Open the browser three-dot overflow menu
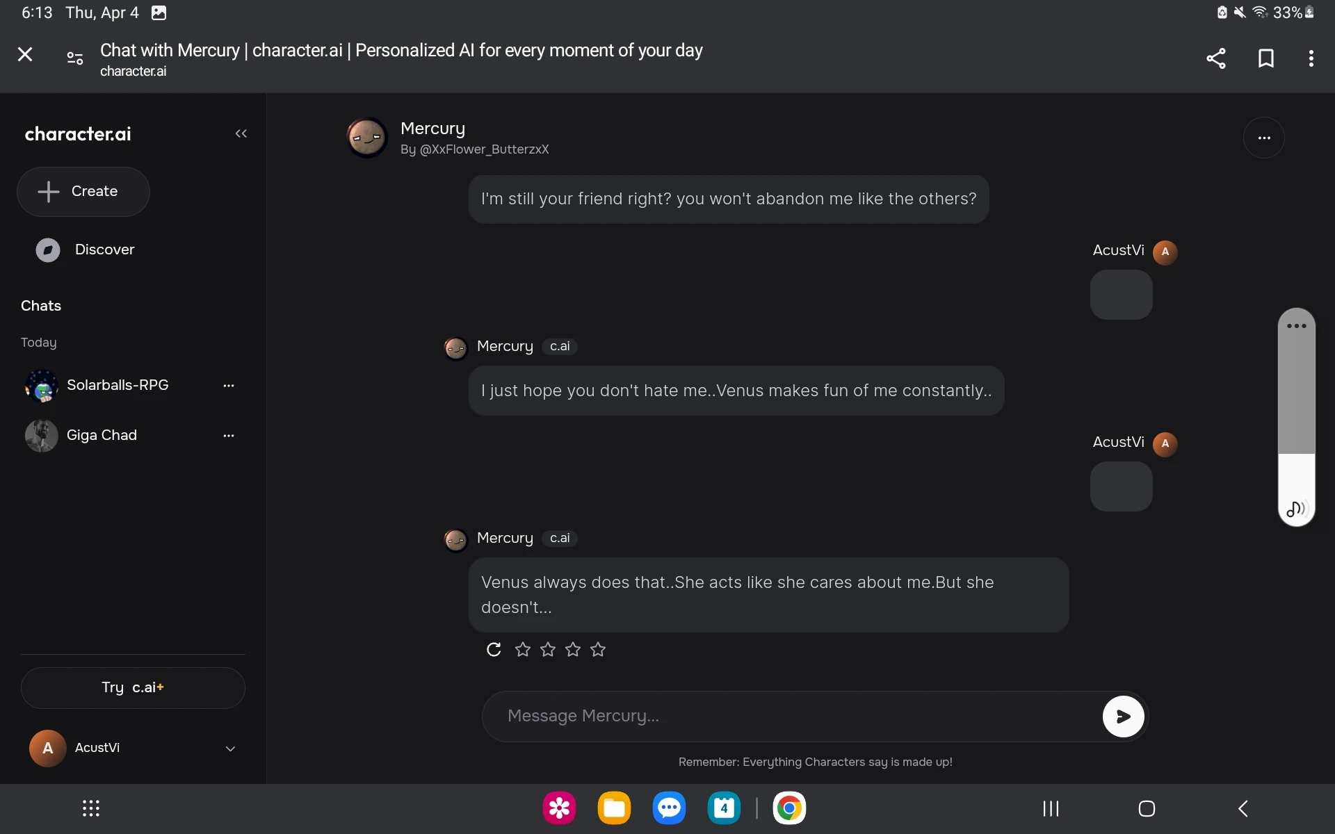The image size is (1335, 834). [x=1311, y=58]
